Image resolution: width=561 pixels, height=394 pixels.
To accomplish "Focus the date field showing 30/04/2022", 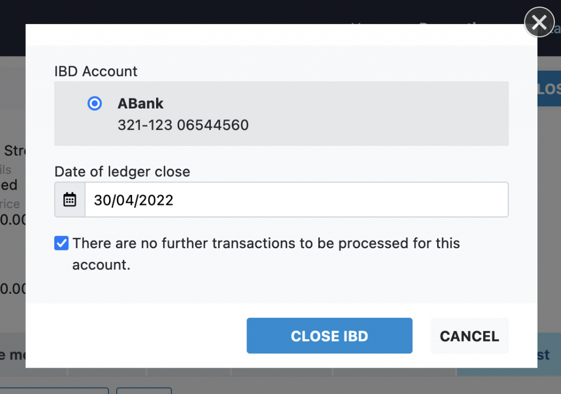I will point(296,199).
